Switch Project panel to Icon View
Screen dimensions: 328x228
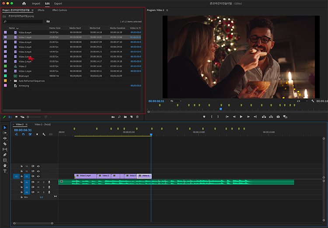[16, 117]
